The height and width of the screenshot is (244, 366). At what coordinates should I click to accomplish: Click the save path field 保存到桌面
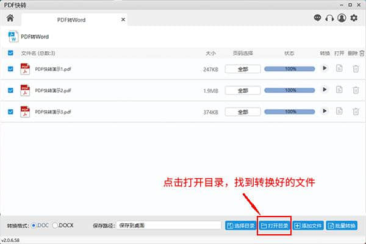tap(169, 226)
